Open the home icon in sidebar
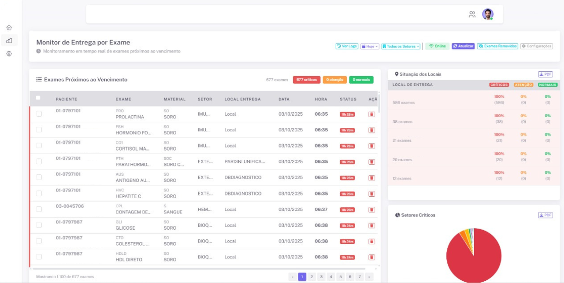564x283 pixels. [9, 28]
